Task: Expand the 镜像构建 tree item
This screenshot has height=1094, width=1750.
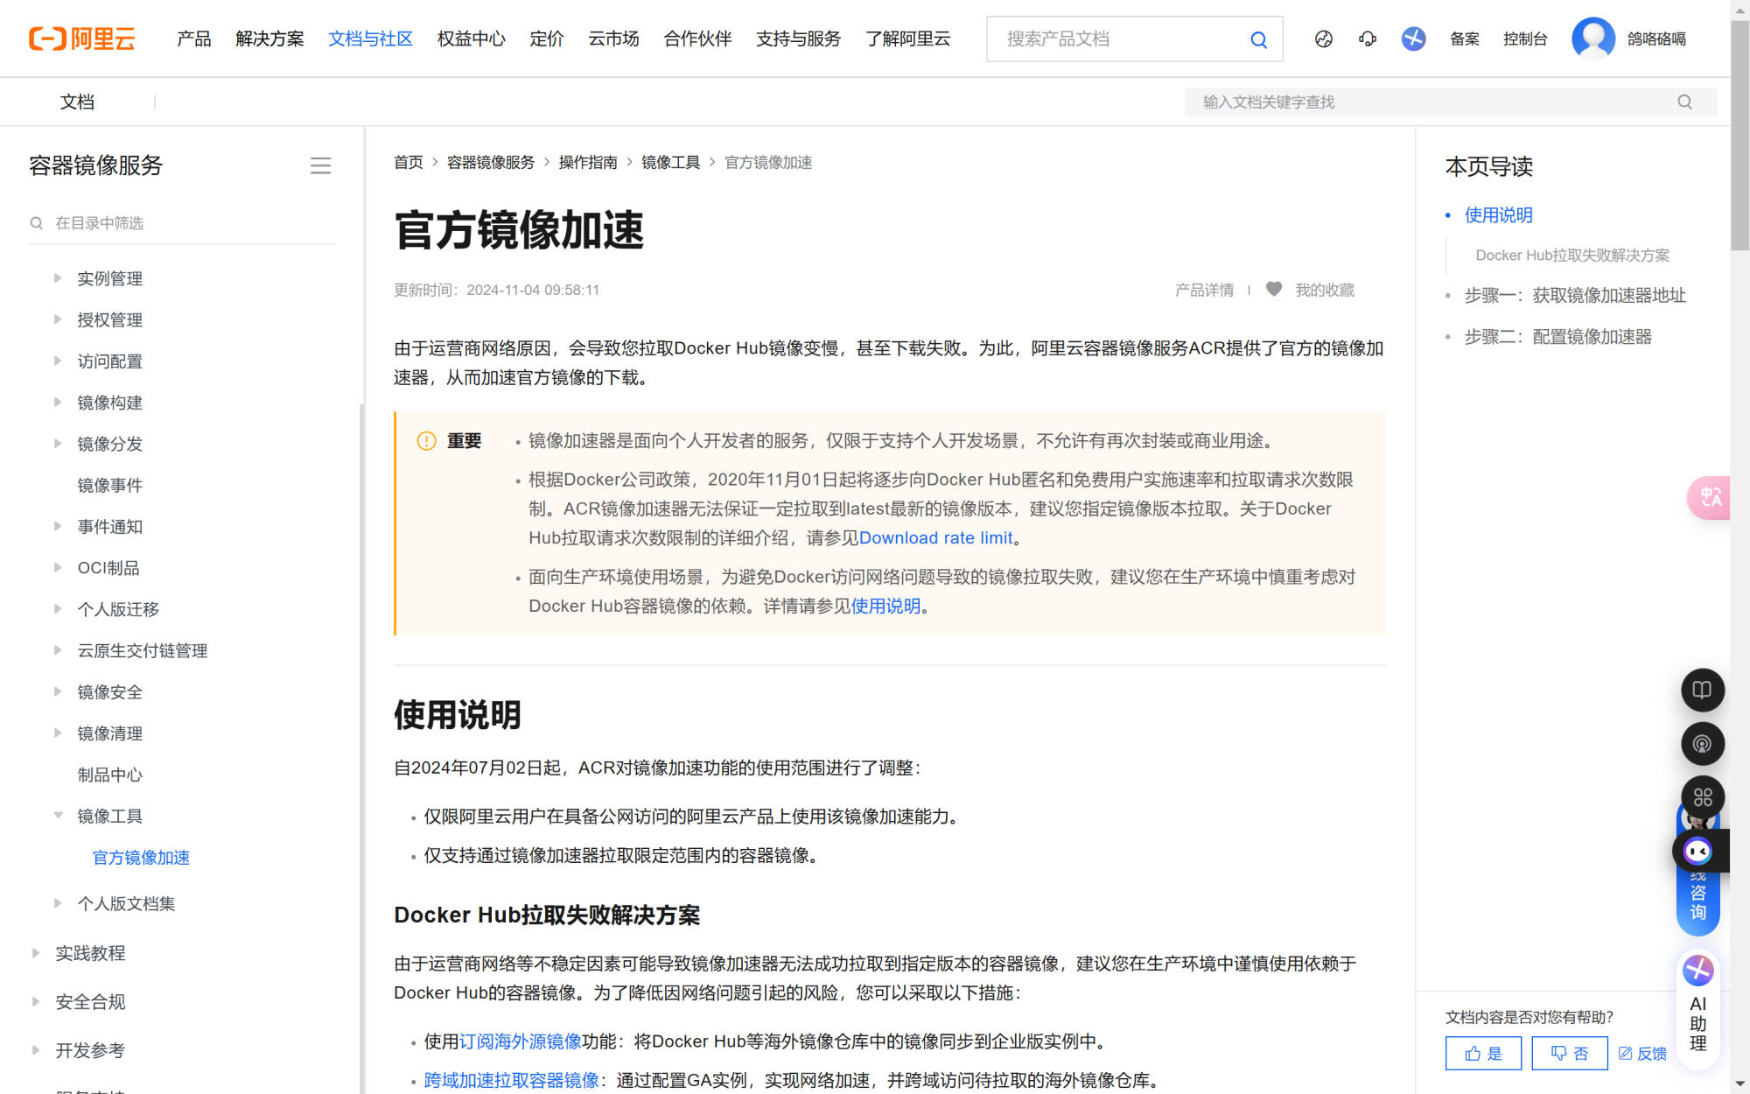Action: [57, 402]
